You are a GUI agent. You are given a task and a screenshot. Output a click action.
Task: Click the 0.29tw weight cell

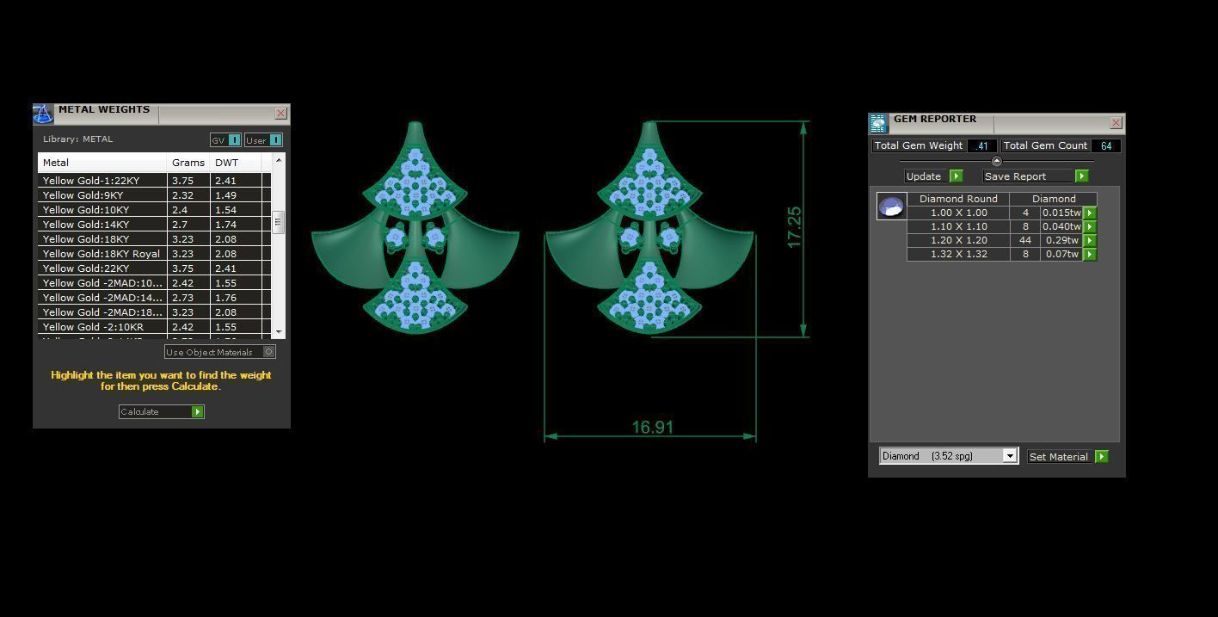(1061, 240)
